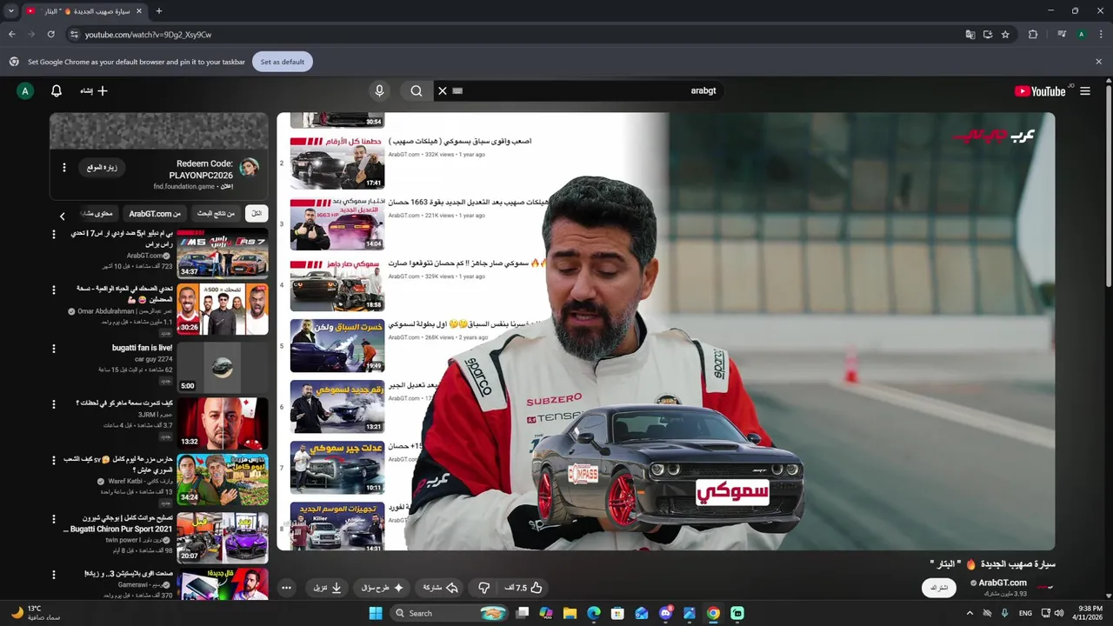The width and height of the screenshot is (1113, 626).
Task: Click the Ask (sparkle) button
Action: 383,588
